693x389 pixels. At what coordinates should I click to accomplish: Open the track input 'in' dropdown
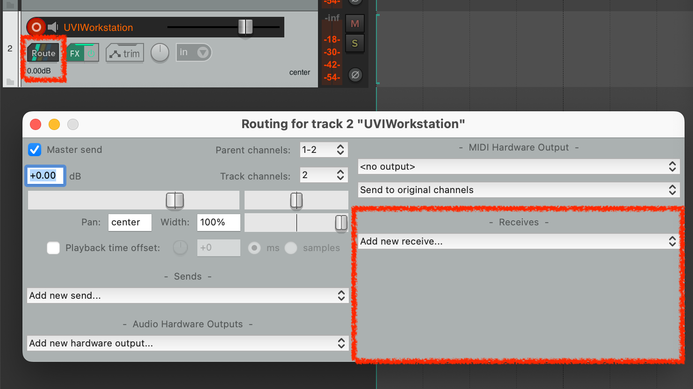point(194,52)
